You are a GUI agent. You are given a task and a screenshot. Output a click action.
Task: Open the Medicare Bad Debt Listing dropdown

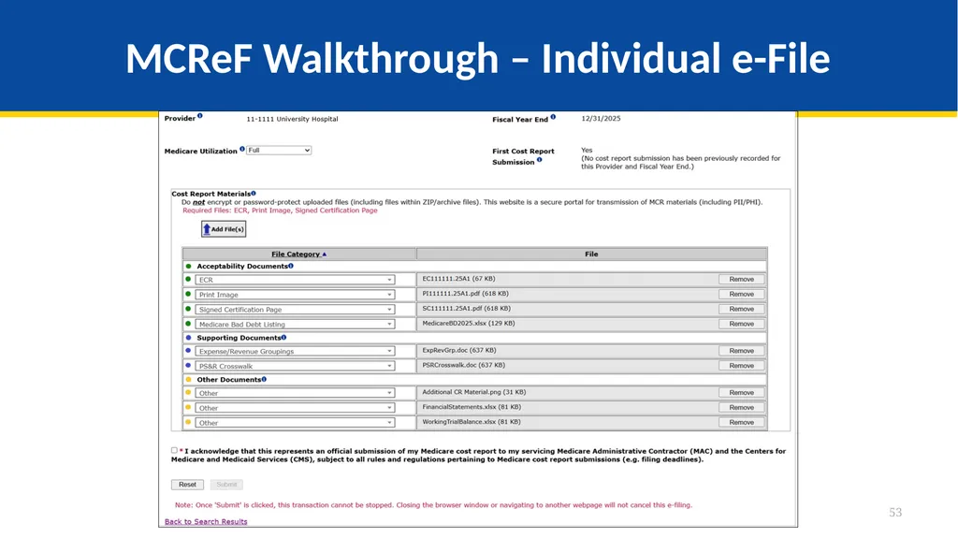point(295,324)
